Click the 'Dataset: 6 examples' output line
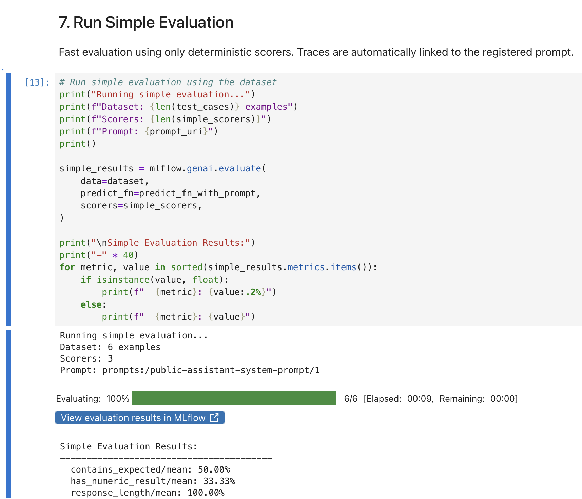This screenshot has height=499, width=582. click(110, 347)
